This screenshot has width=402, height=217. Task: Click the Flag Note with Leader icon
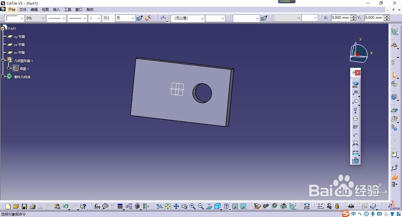click(x=355, y=101)
